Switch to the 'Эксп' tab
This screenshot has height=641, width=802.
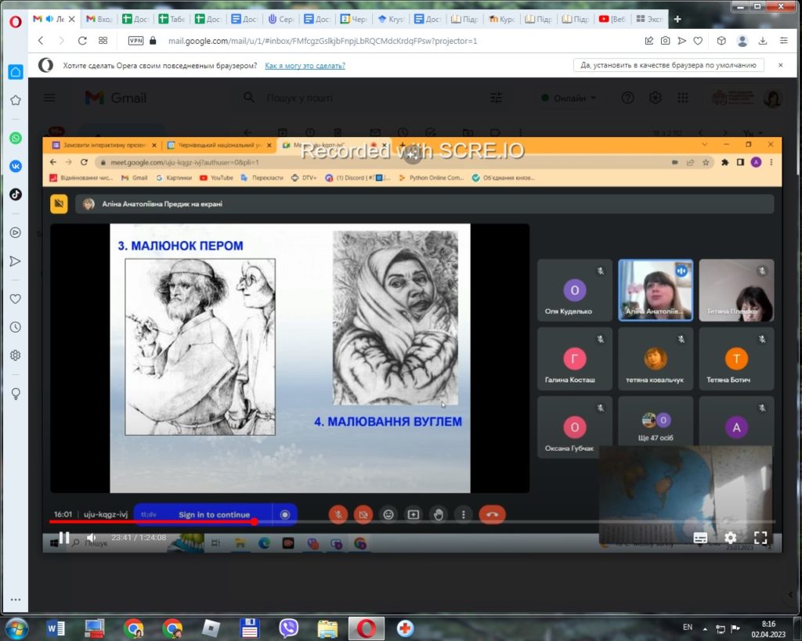click(x=648, y=19)
